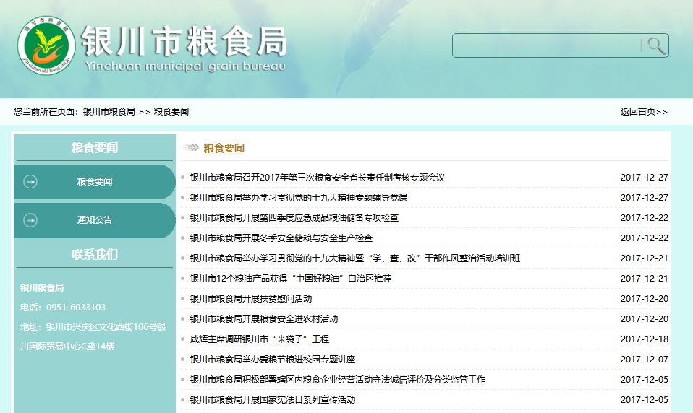Open article on 爱粮节粮进校园专题讲座
This screenshot has height=413, width=693.
click(x=272, y=360)
